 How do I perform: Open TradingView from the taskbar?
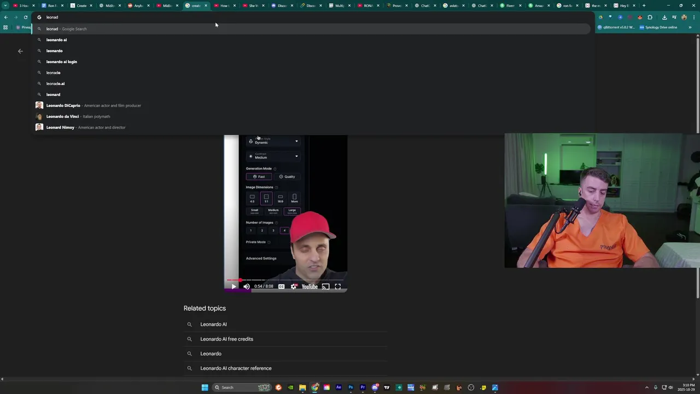point(387,387)
